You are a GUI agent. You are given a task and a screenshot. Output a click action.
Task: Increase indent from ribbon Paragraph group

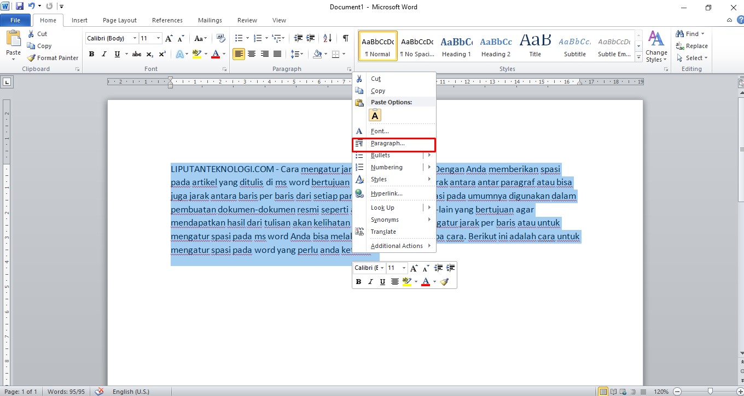(311, 38)
